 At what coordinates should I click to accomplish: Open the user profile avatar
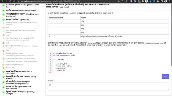pos(166,1)
